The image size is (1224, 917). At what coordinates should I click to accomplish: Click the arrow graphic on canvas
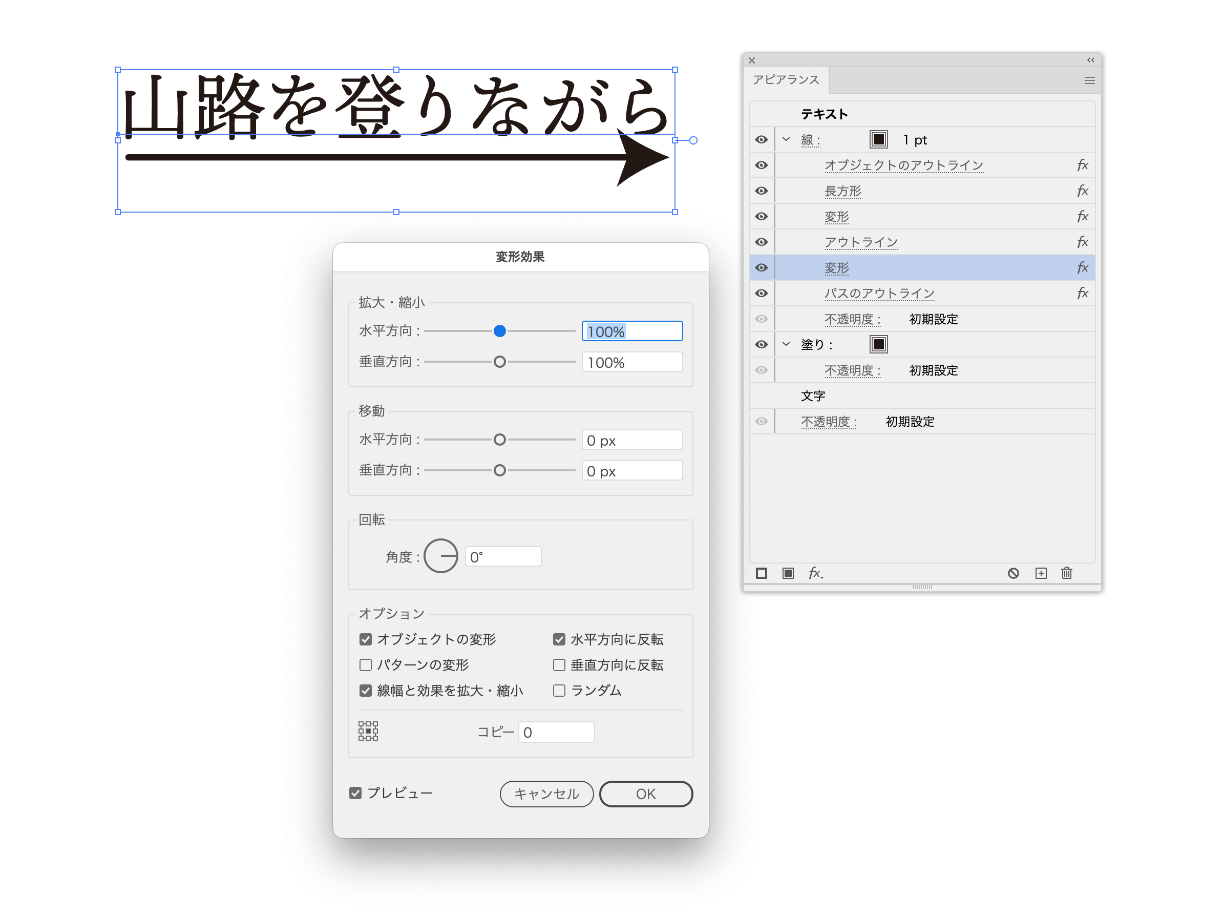pos(397,158)
